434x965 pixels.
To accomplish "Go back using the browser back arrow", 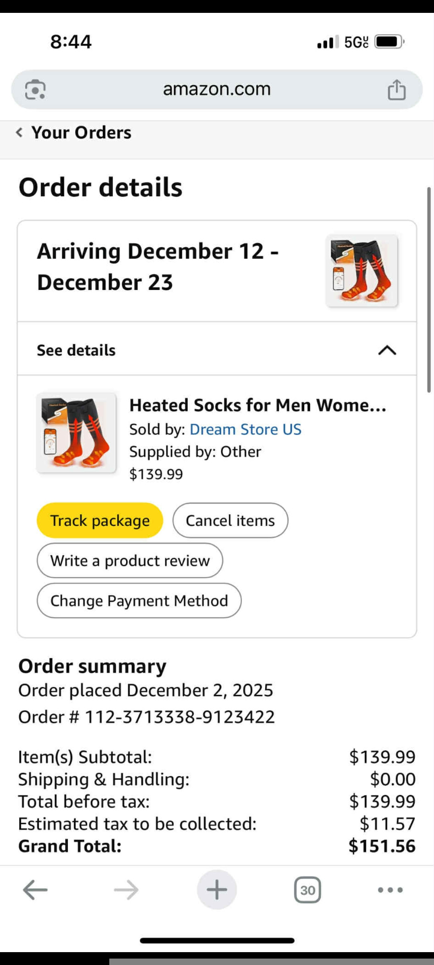I will click(x=35, y=889).
